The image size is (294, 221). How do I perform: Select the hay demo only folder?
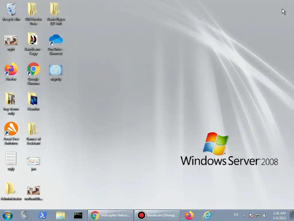pyautogui.click(x=11, y=103)
